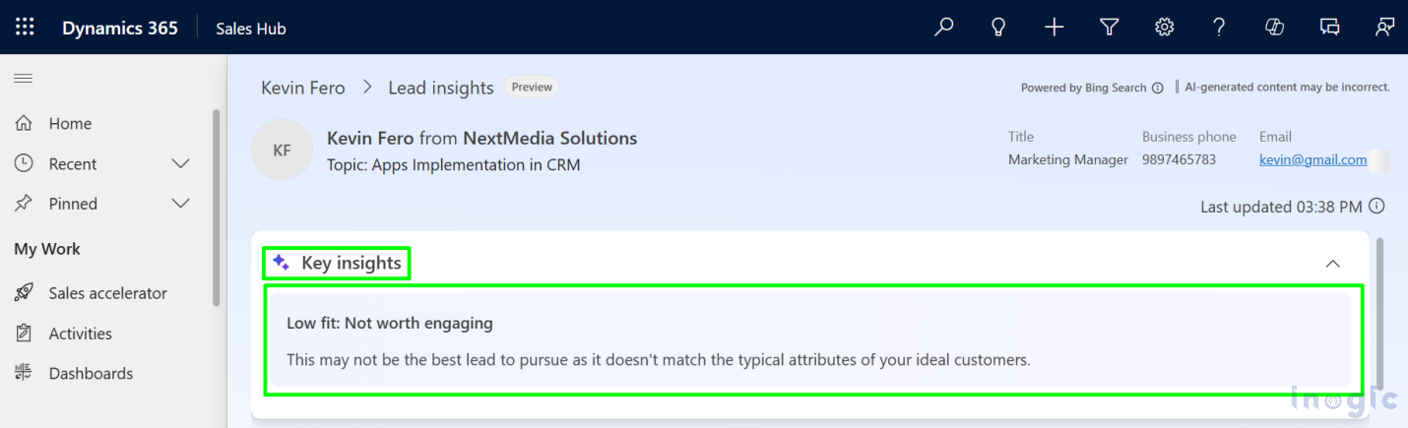This screenshot has width=1408, height=428.
Task: Click the Home house icon
Action: (25, 123)
